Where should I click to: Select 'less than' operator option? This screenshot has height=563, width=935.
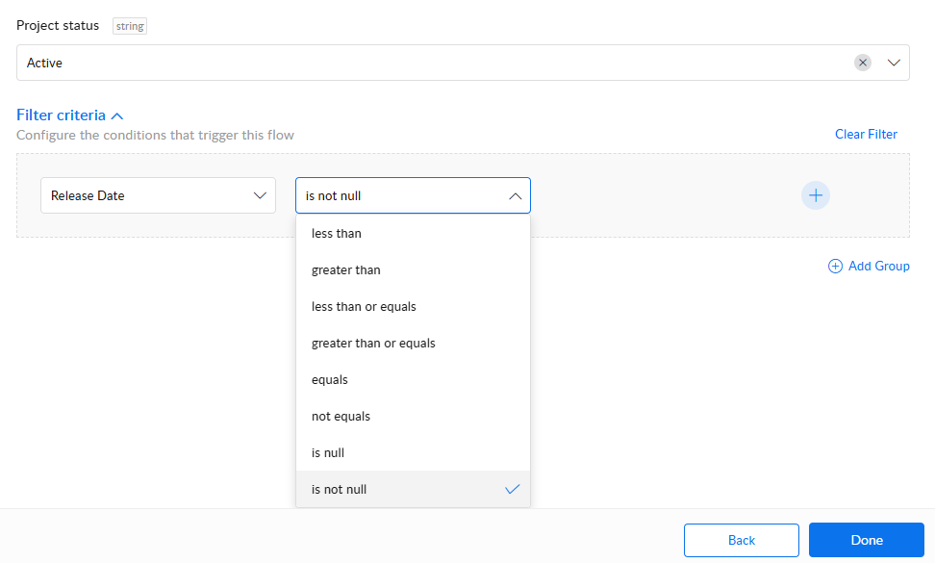[x=337, y=234]
